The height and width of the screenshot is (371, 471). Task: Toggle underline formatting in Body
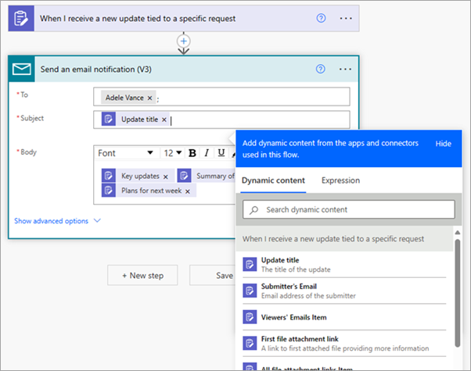click(x=221, y=153)
